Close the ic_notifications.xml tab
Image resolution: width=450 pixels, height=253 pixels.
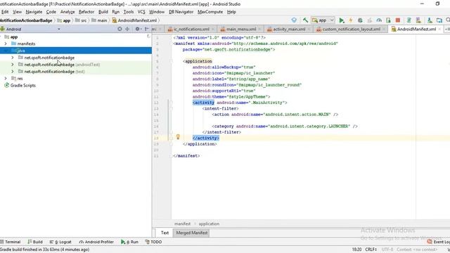213,30
